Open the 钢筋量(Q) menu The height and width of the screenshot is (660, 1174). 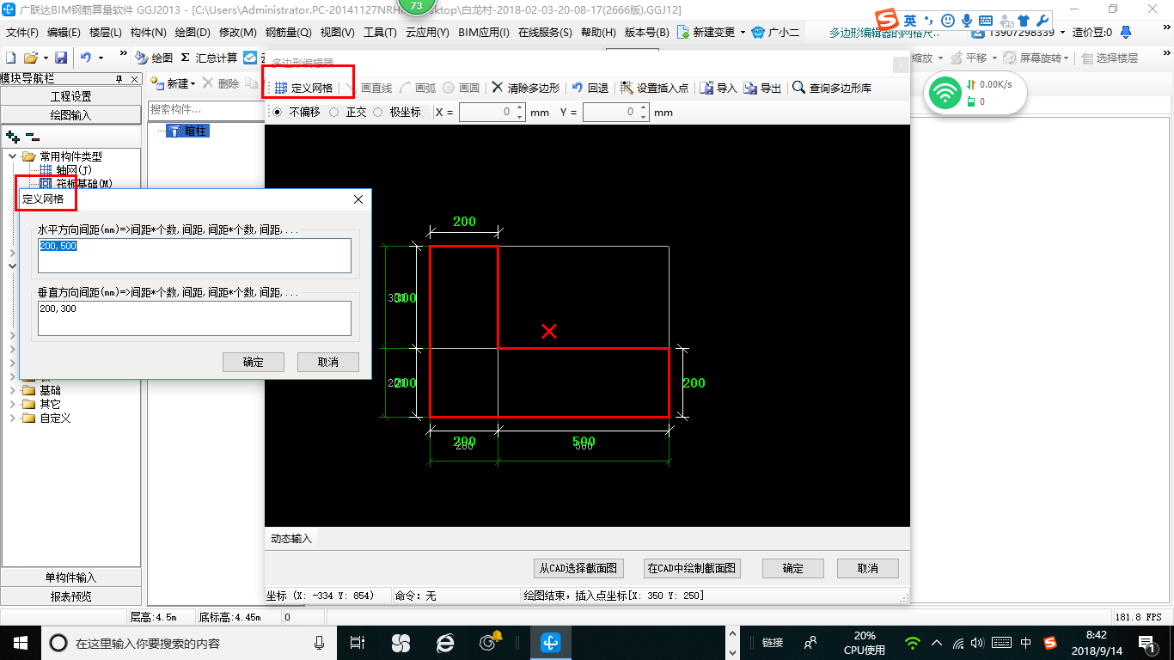pyautogui.click(x=288, y=32)
